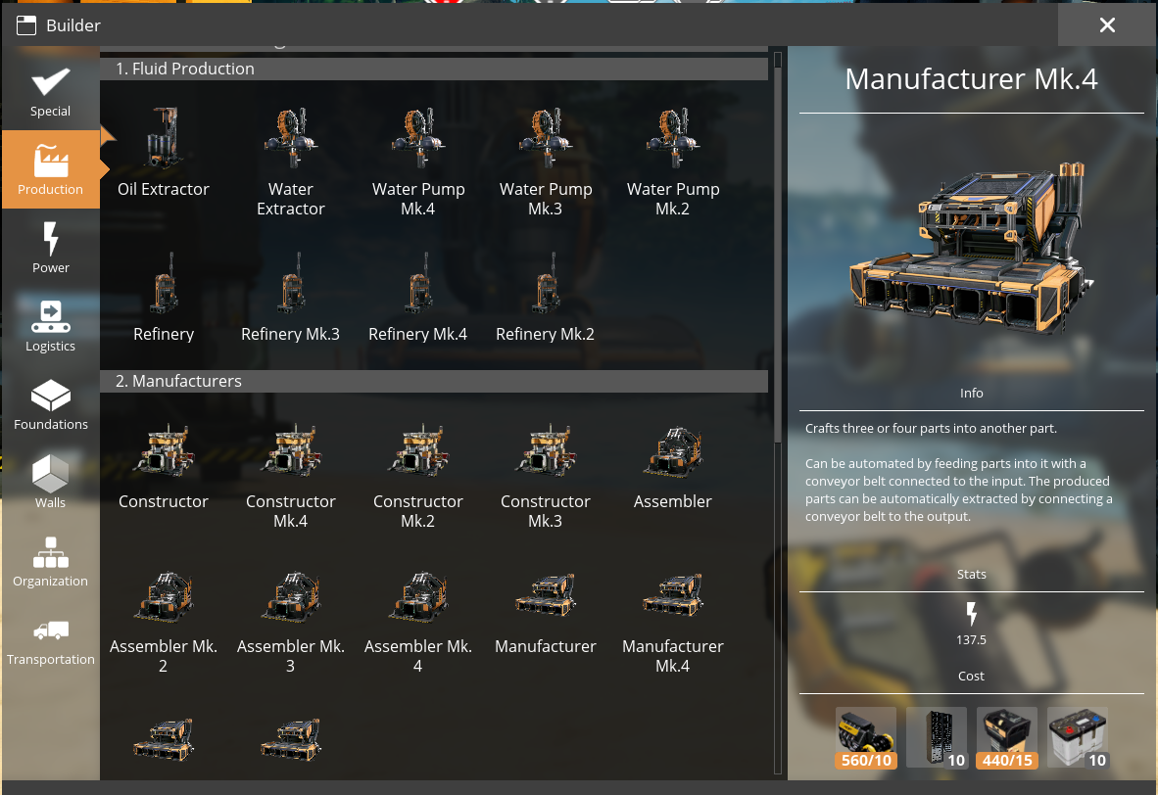This screenshot has height=795, width=1158.
Task: Choose Assembler Mk. 3
Action: tap(291, 620)
